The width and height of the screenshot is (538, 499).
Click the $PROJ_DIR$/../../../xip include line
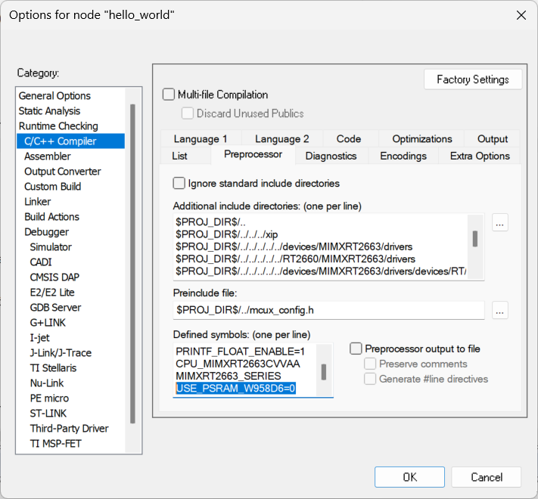pos(227,234)
